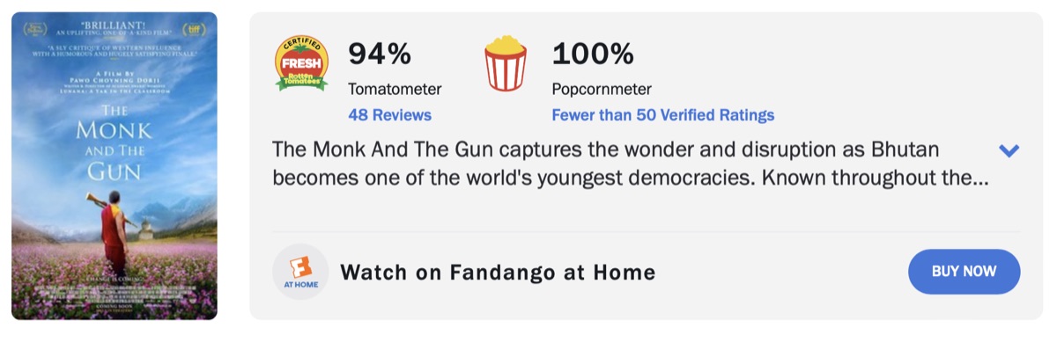Click the red popcorn bucket icon

click(506, 63)
